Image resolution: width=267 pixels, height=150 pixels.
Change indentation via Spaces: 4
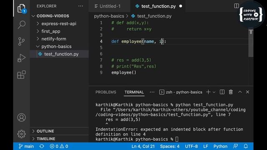click(x=170, y=146)
